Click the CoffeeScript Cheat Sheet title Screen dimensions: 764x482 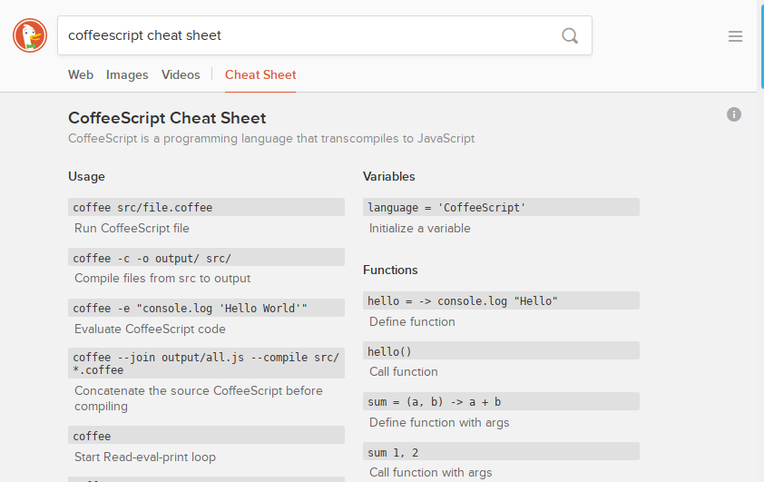[x=167, y=118]
